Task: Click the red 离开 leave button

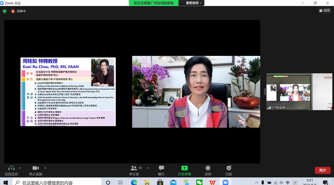Action: pos(323,170)
